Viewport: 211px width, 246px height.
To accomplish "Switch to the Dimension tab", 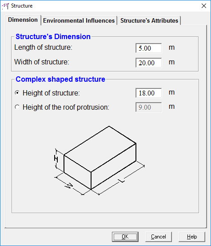I will coord(23,20).
